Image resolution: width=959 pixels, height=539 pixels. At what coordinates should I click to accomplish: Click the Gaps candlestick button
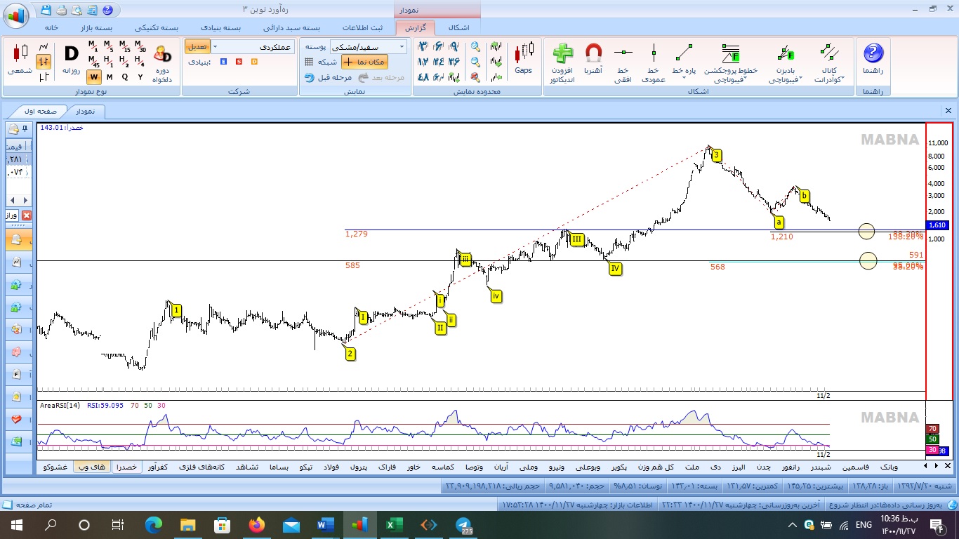524,59
